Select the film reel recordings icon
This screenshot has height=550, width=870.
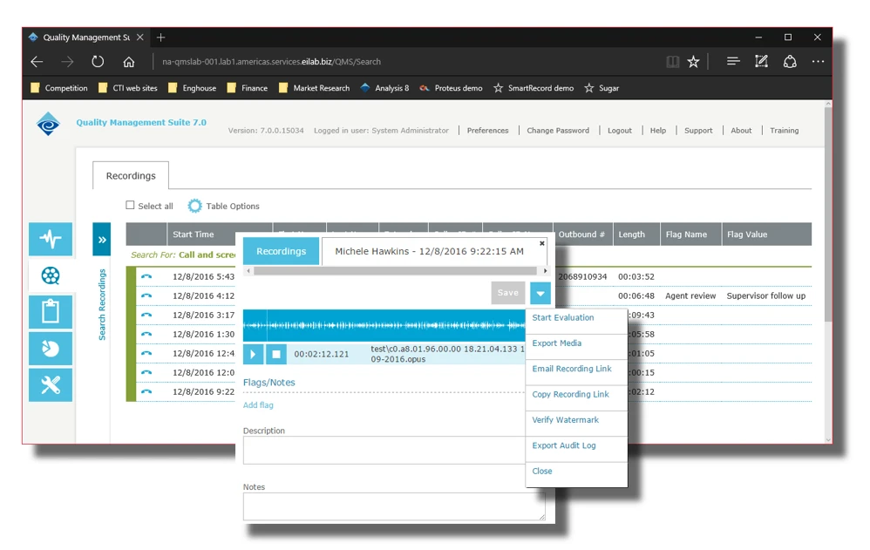point(51,275)
